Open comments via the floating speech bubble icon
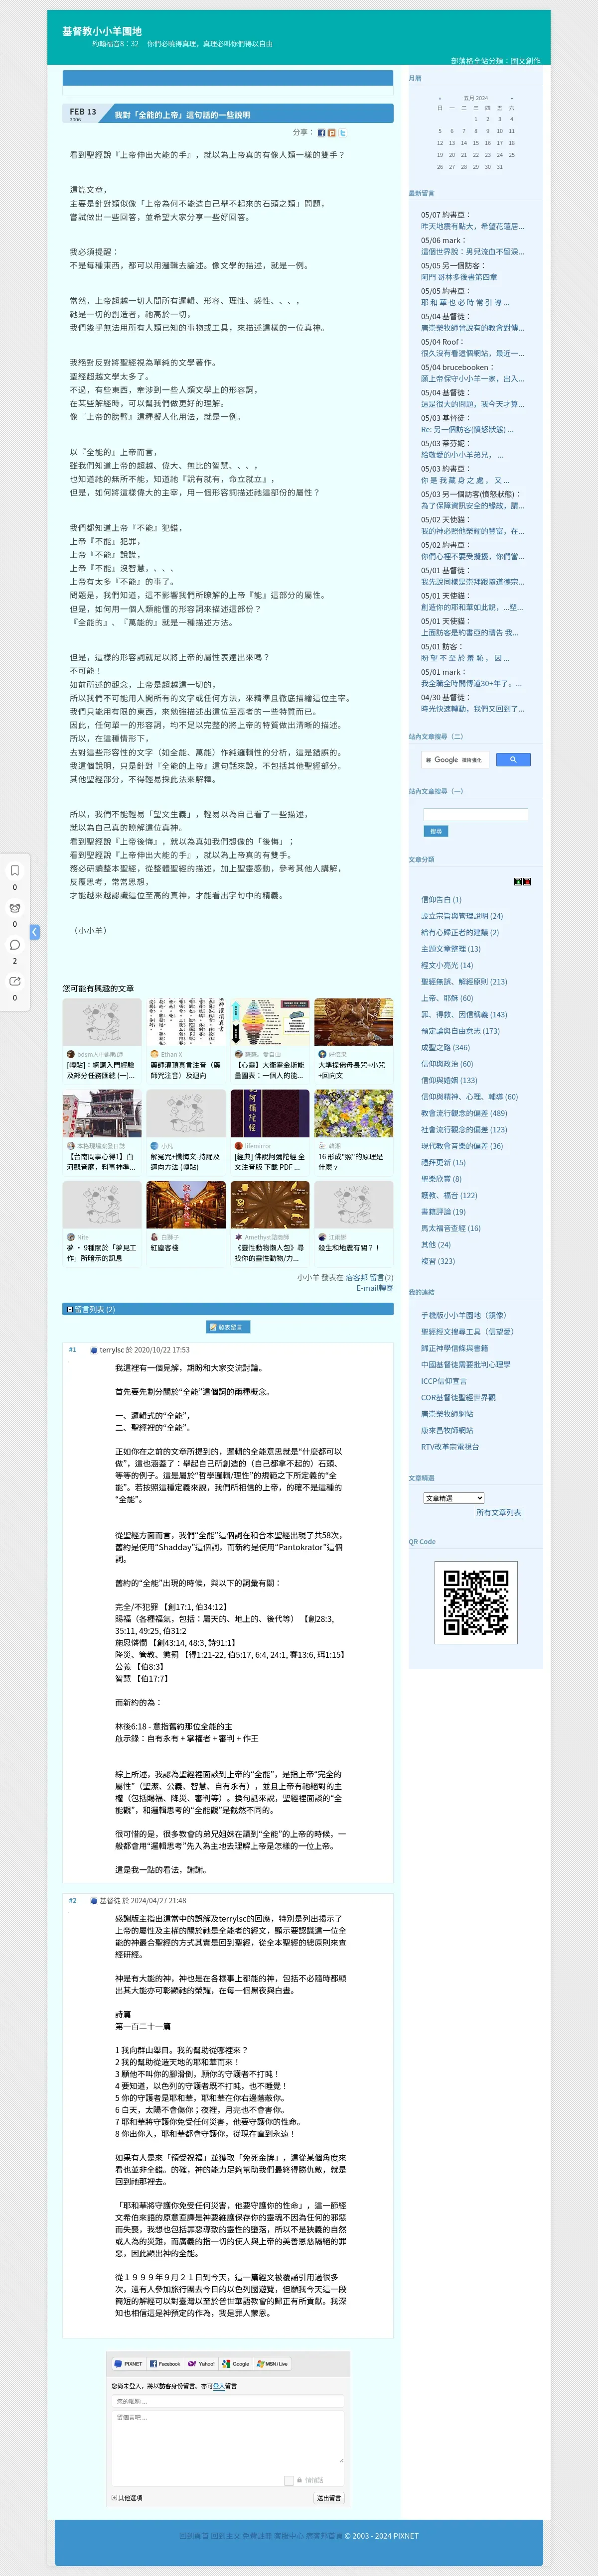This screenshot has width=598, height=2576. point(14,945)
